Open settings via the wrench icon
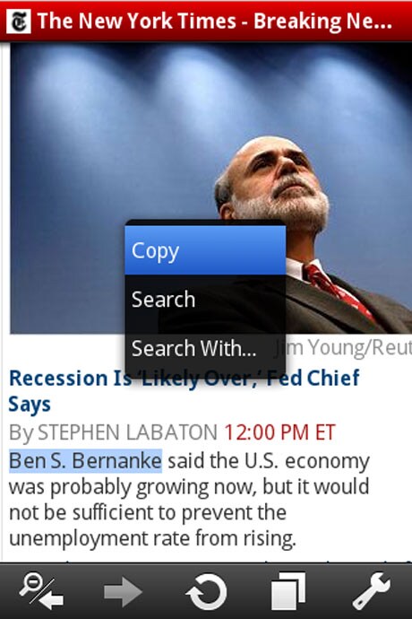 [371, 591]
